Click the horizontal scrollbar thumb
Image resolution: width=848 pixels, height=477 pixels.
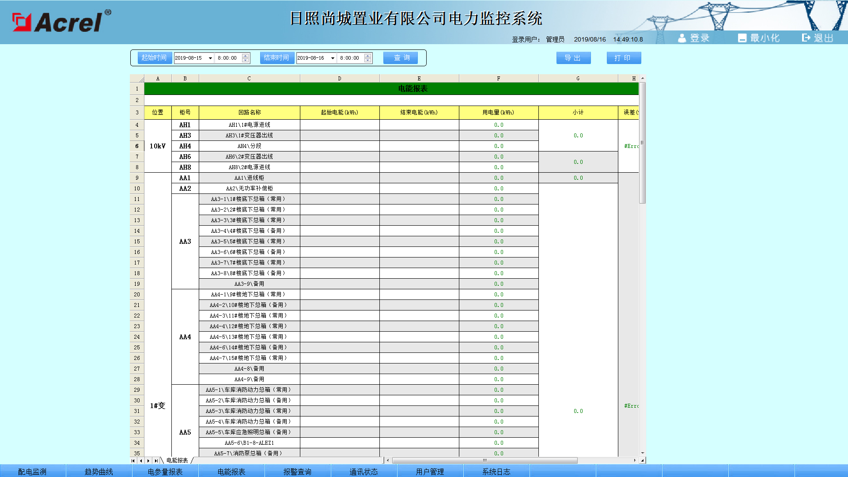485,460
